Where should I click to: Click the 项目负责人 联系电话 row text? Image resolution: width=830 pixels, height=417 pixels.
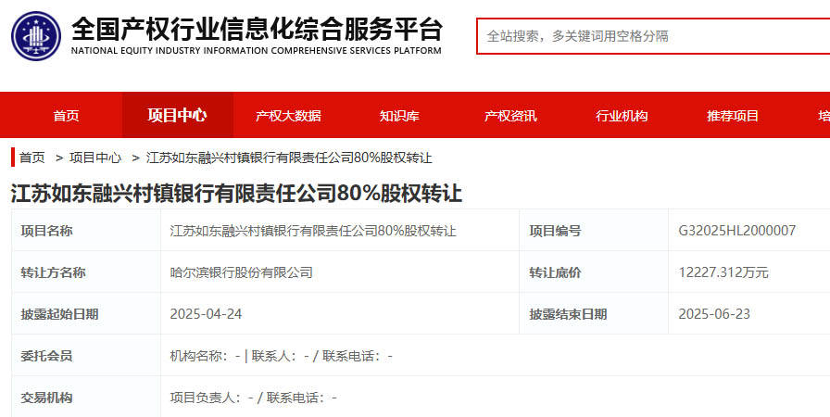[253, 398]
